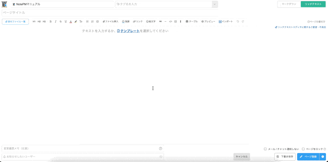Click the vertical double-arrow toolbar icon
Viewport: 328px width, 162px height.
[180, 22]
